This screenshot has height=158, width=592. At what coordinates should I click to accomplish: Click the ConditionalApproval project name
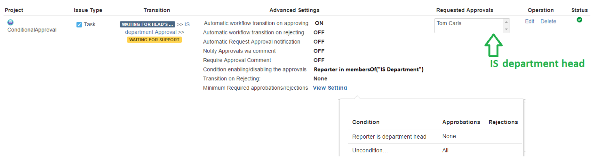click(32, 29)
